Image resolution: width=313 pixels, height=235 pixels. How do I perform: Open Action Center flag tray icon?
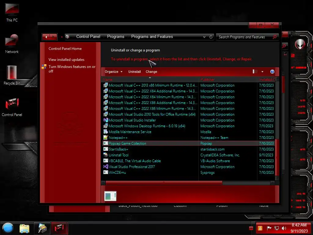pos(269,228)
